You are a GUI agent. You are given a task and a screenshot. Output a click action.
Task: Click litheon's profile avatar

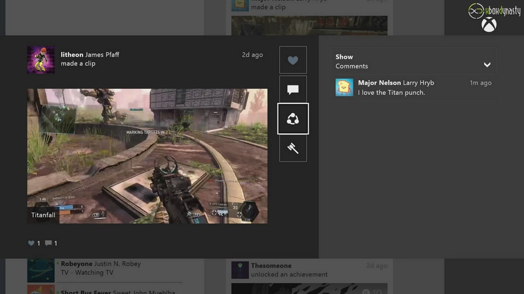point(41,60)
